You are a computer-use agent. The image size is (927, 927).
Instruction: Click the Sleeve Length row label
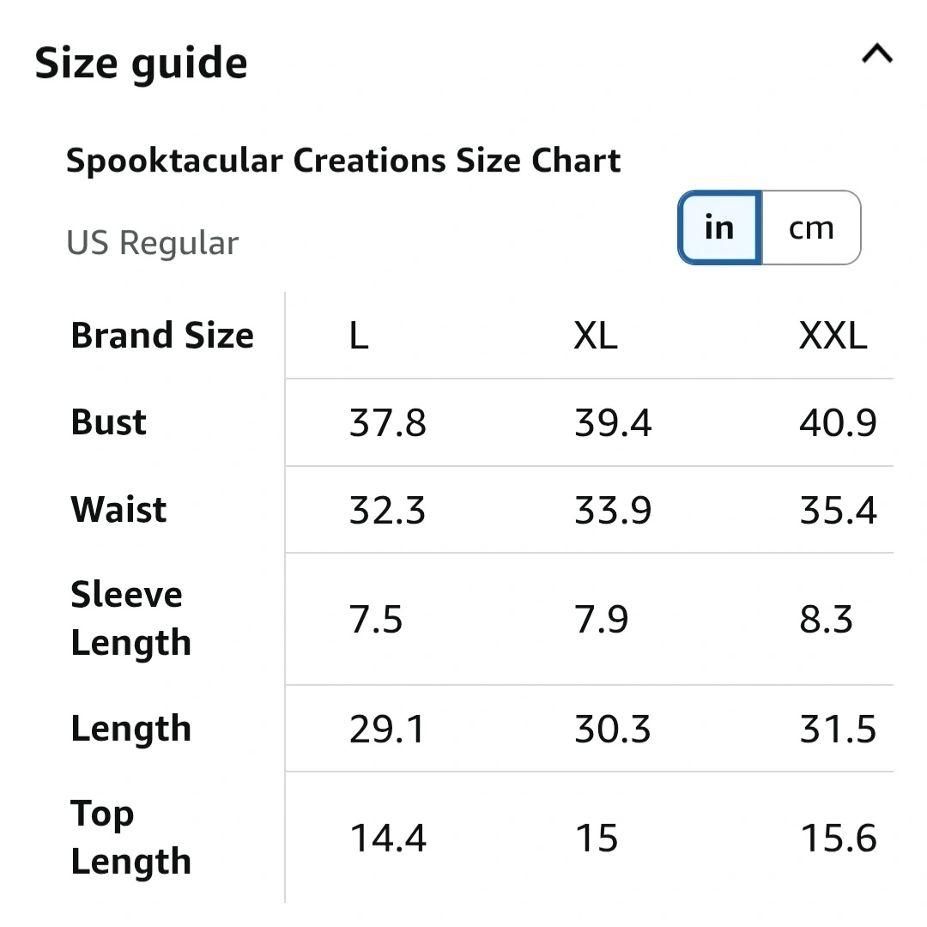tap(130, 619)
